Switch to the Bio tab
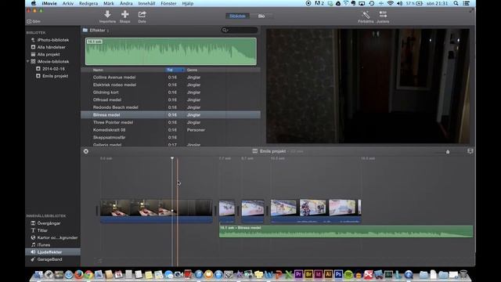The image size is (501, 282). click(x=261, y=16)
